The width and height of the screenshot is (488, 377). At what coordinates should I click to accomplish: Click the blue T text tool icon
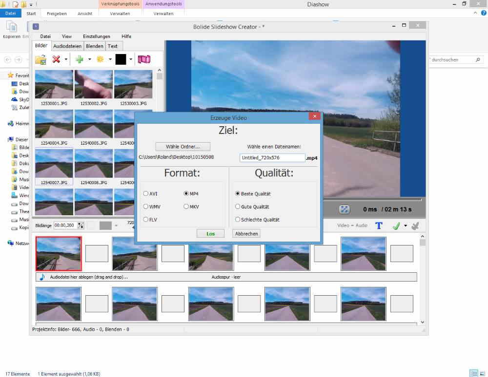pyautogui.click(x=379, y=226)
